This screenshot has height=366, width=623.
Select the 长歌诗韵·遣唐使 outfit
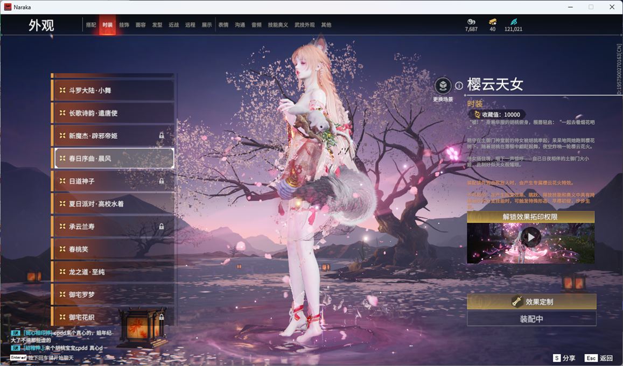(x=113, y=112)
